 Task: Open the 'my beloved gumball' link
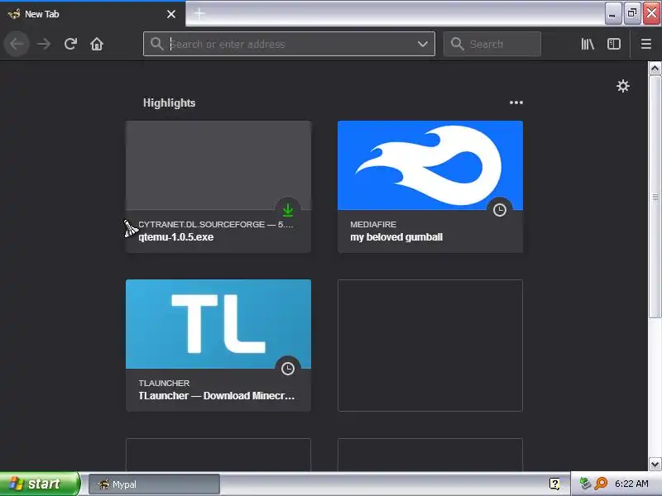click(x=396, y=237)
